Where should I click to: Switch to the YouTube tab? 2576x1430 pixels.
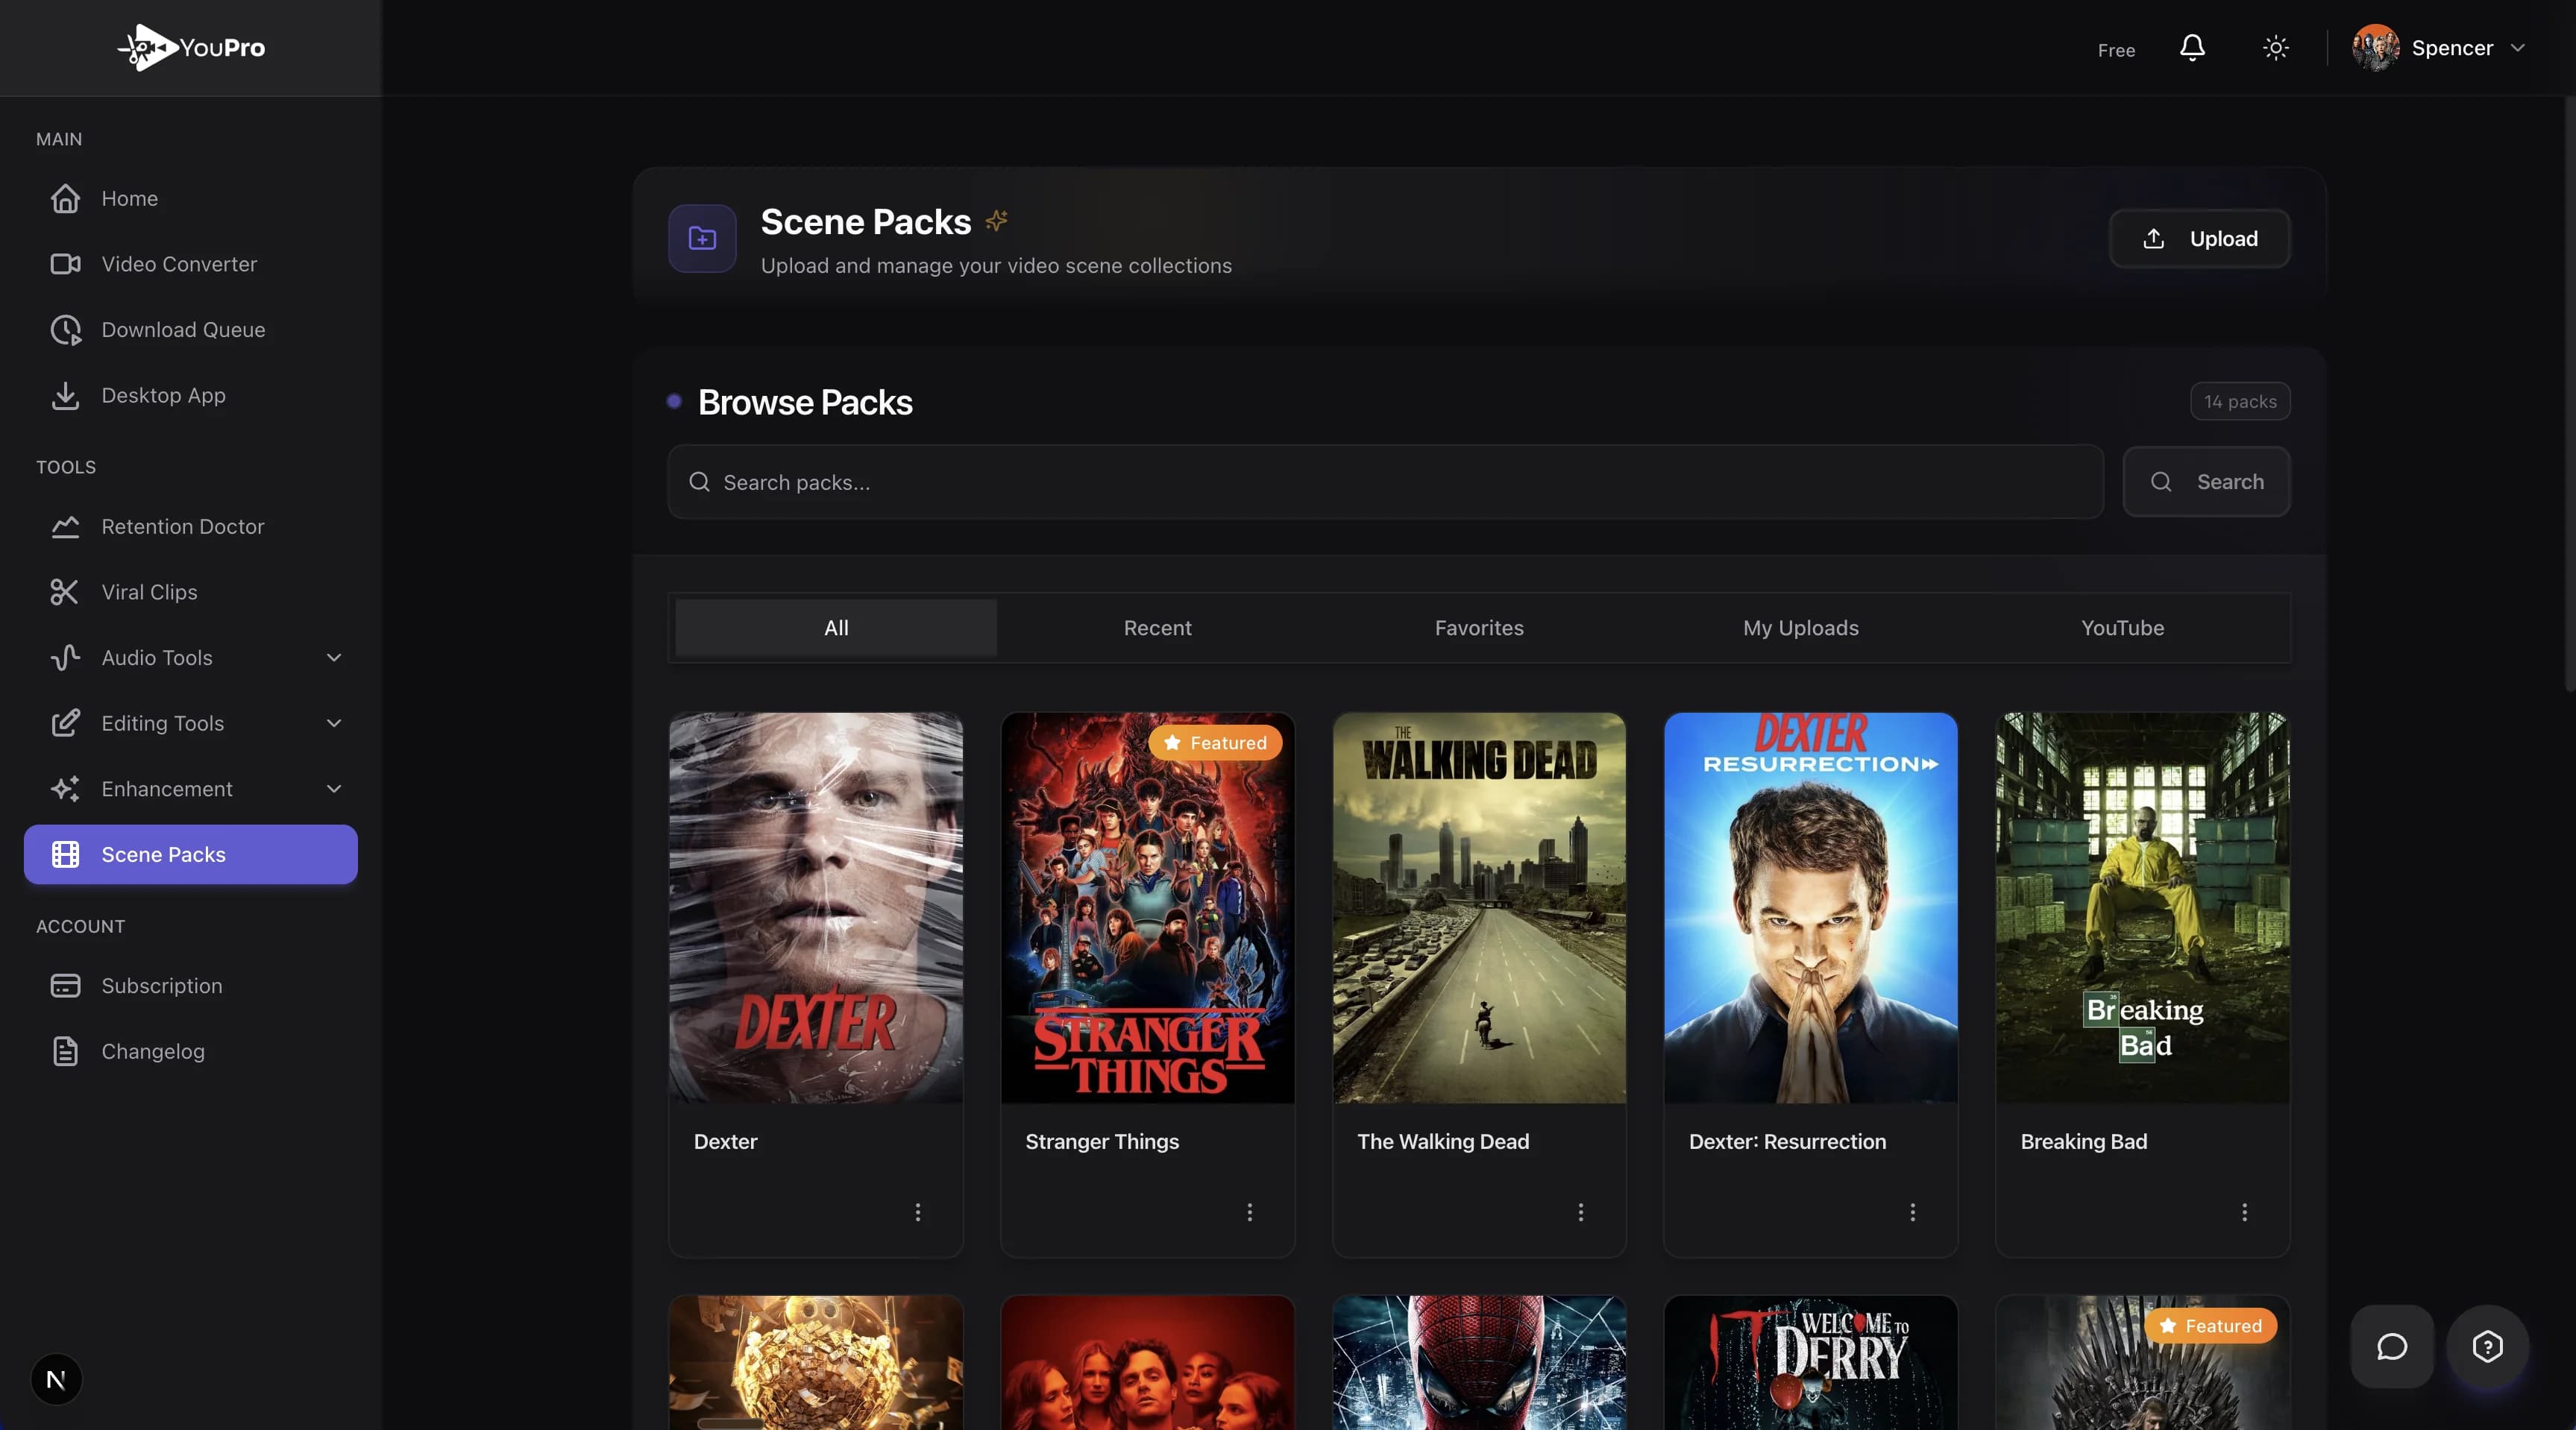[2122, 628]
